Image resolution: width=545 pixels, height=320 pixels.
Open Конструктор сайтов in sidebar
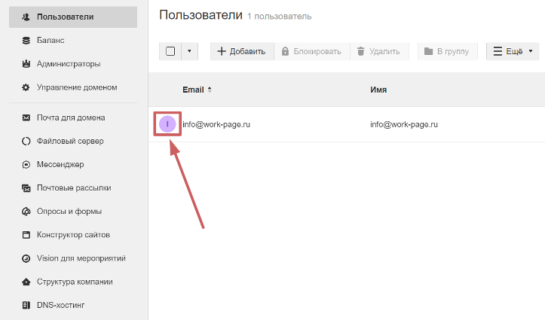(73, 235)
